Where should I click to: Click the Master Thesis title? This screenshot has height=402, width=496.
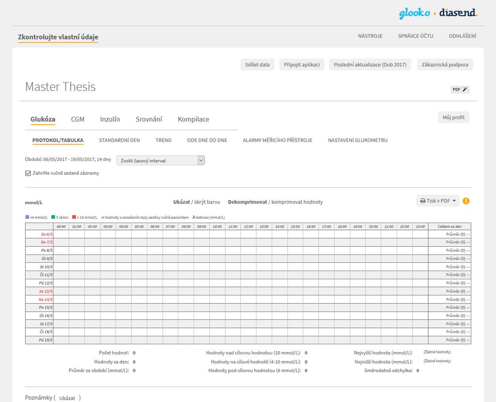pos(61,87)
